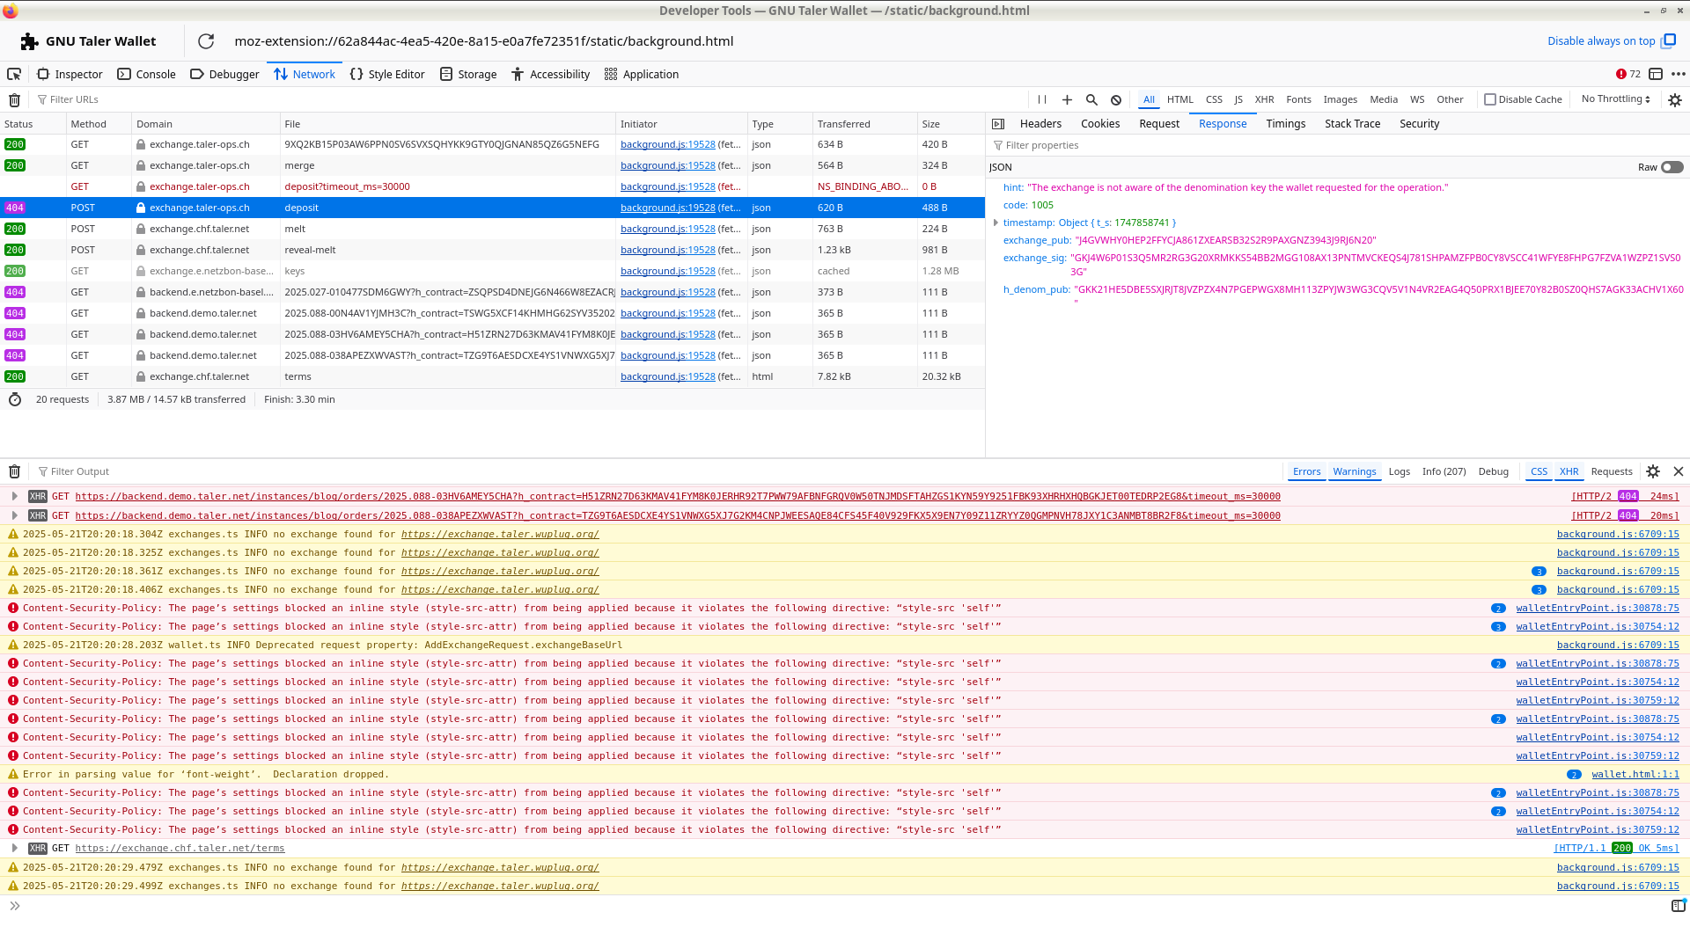This screenshot has width=1690, height=934.
Task: Open the Debugger panel tab
Action: (x=224, y=75)
